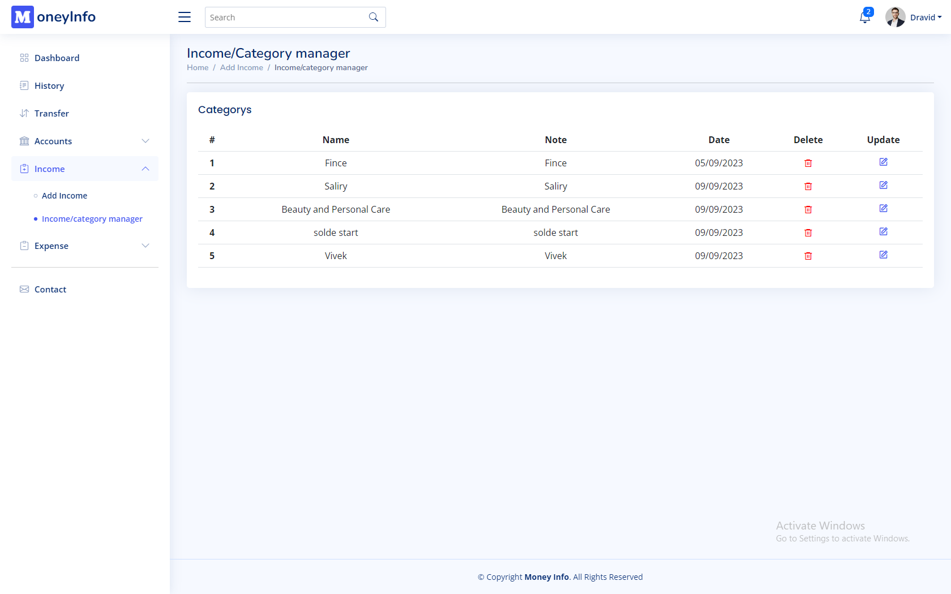Delete Beauty and Personal Care category
The width and height of the screenshot is (951, 594).
click(x=808, y=210)
